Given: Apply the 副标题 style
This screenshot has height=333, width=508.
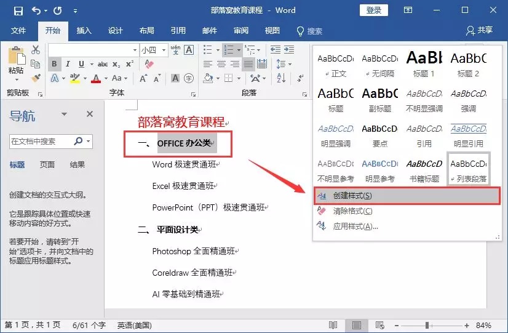Looking at the screenshot, I should (379, 100).
